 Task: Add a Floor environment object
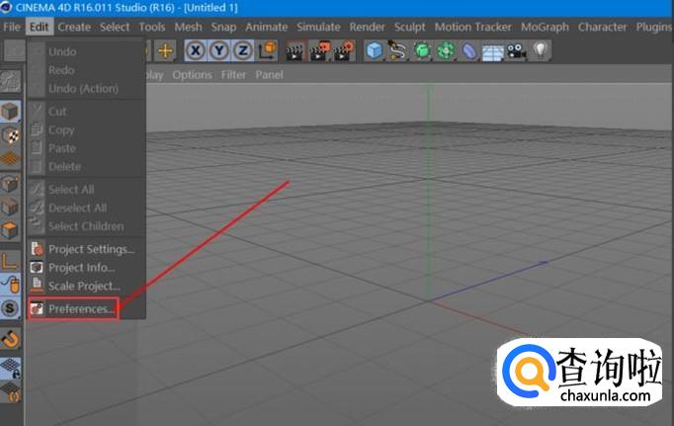click(492, 51)
